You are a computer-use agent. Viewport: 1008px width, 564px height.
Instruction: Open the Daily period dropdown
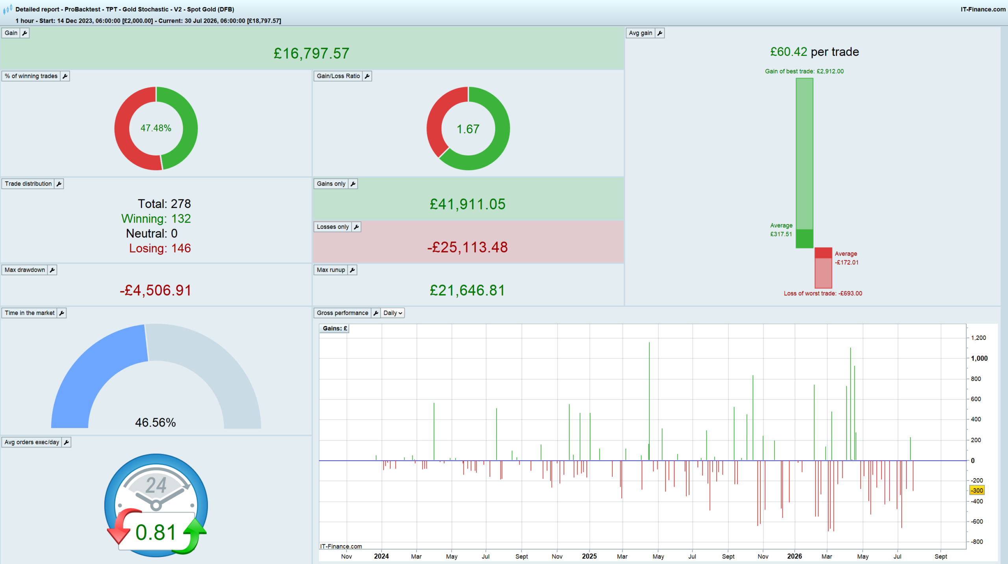(393, 313)
